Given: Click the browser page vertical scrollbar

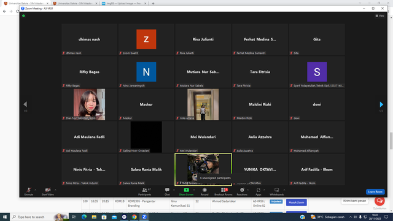Looking at the screenshot, I should tap(391, 141).
